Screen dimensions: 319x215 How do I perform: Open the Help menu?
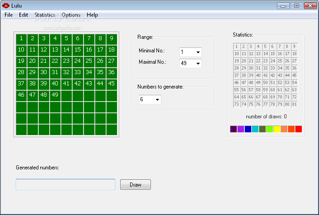click(x=92, y=15)
